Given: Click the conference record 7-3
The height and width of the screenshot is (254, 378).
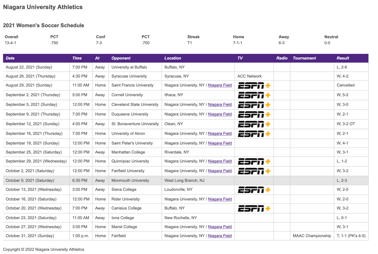Looking at the screenshot, I should (x=99, y=43).
